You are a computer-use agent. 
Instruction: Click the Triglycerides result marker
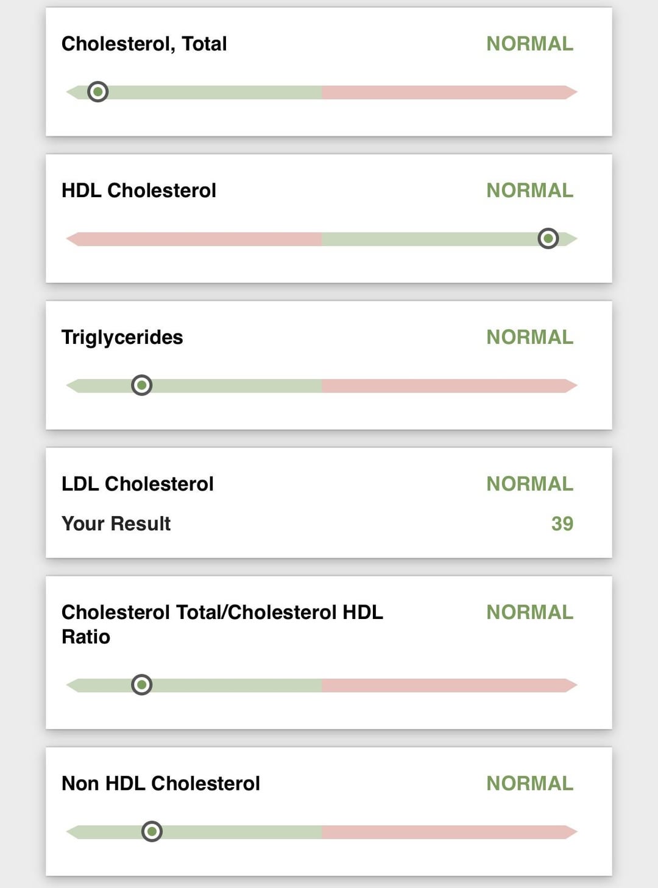[141, 385]
